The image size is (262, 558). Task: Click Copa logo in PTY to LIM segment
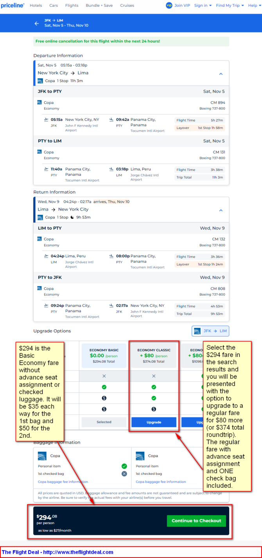pyautogui.click(x=39, y=152)
